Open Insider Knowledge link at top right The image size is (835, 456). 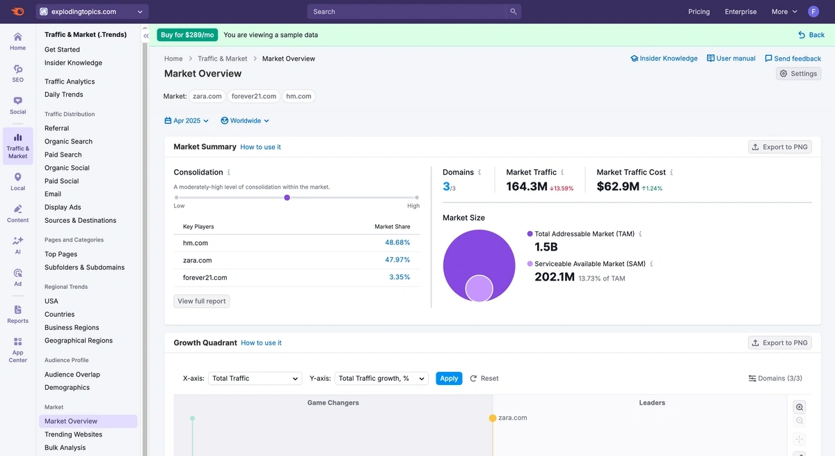point(664,58)
